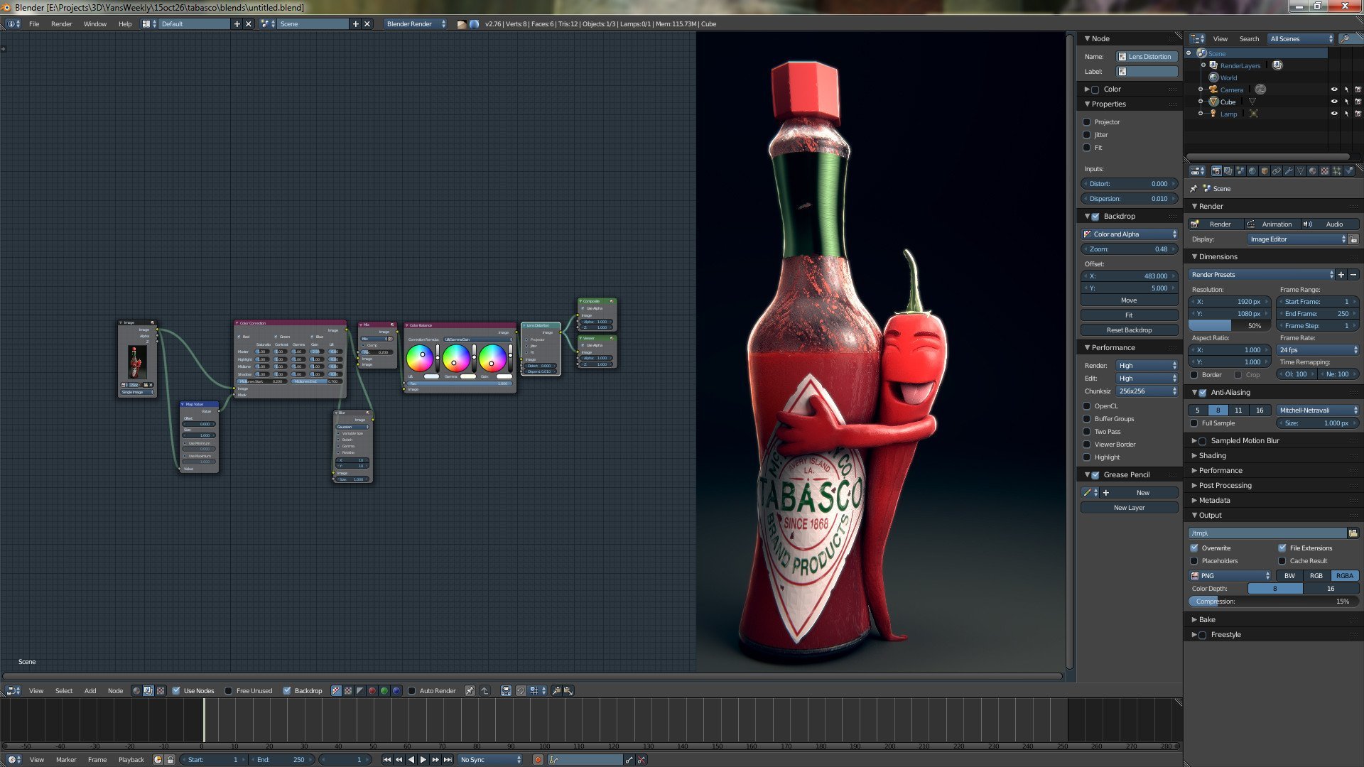Open the Window menu
The image size is (1364, 767).
pos(95,24)
